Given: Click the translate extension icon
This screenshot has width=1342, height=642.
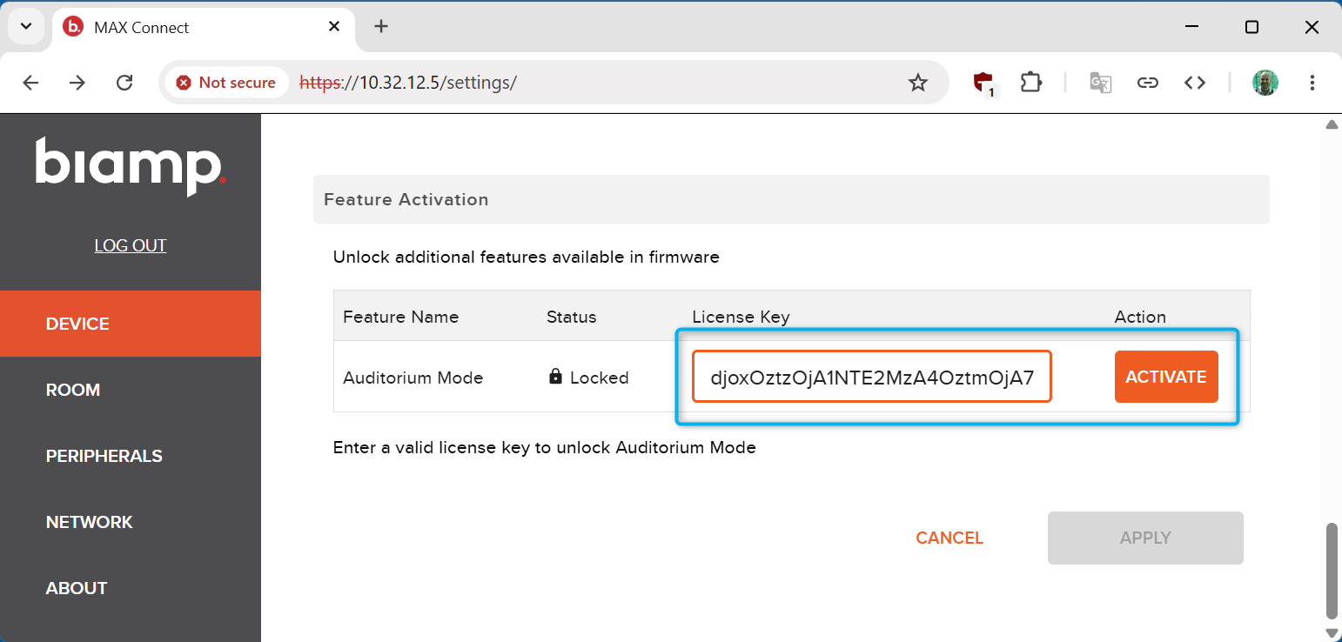Looking at the screenshot, I should (1101, 83).
